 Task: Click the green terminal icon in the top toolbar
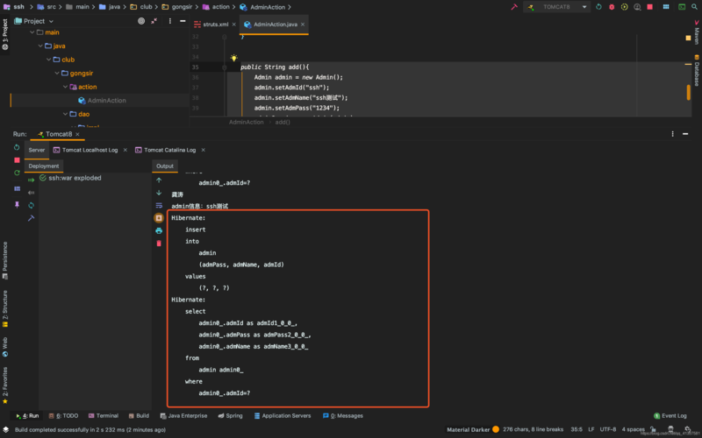pyautogui.click(x=682, y=7)
